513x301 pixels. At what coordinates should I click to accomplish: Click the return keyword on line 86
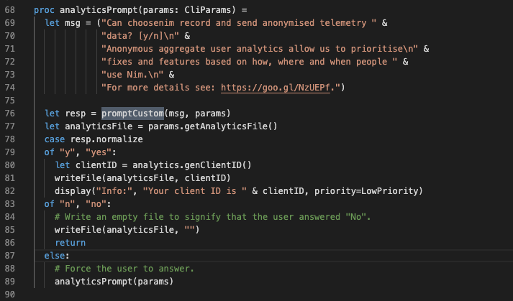tap(71, 243)
